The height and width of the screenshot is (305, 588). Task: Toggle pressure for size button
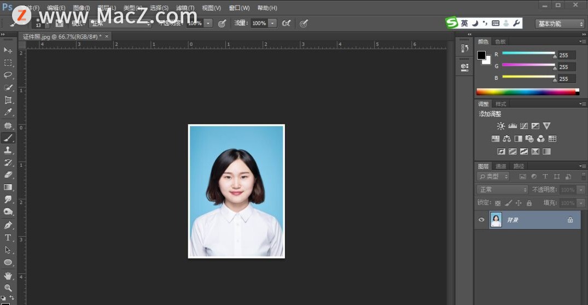pos(304,24)
